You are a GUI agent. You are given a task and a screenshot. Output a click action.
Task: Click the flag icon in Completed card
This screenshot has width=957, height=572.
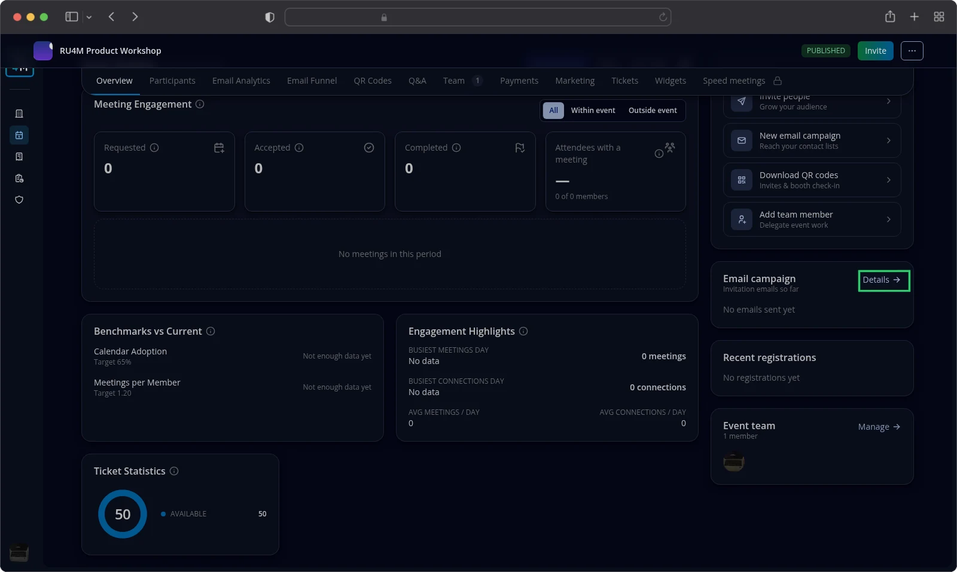[520, 148]
